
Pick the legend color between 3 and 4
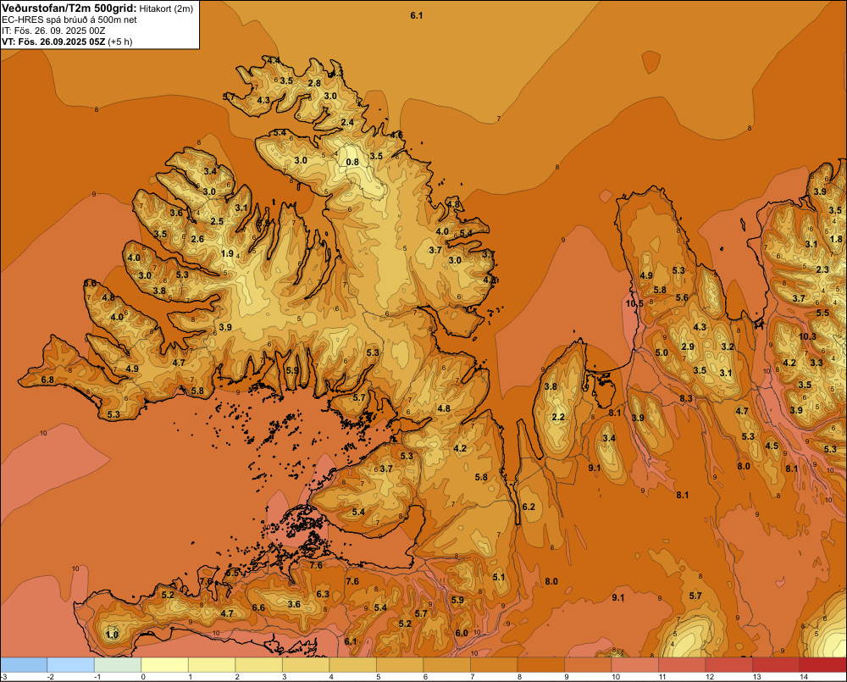306,665
